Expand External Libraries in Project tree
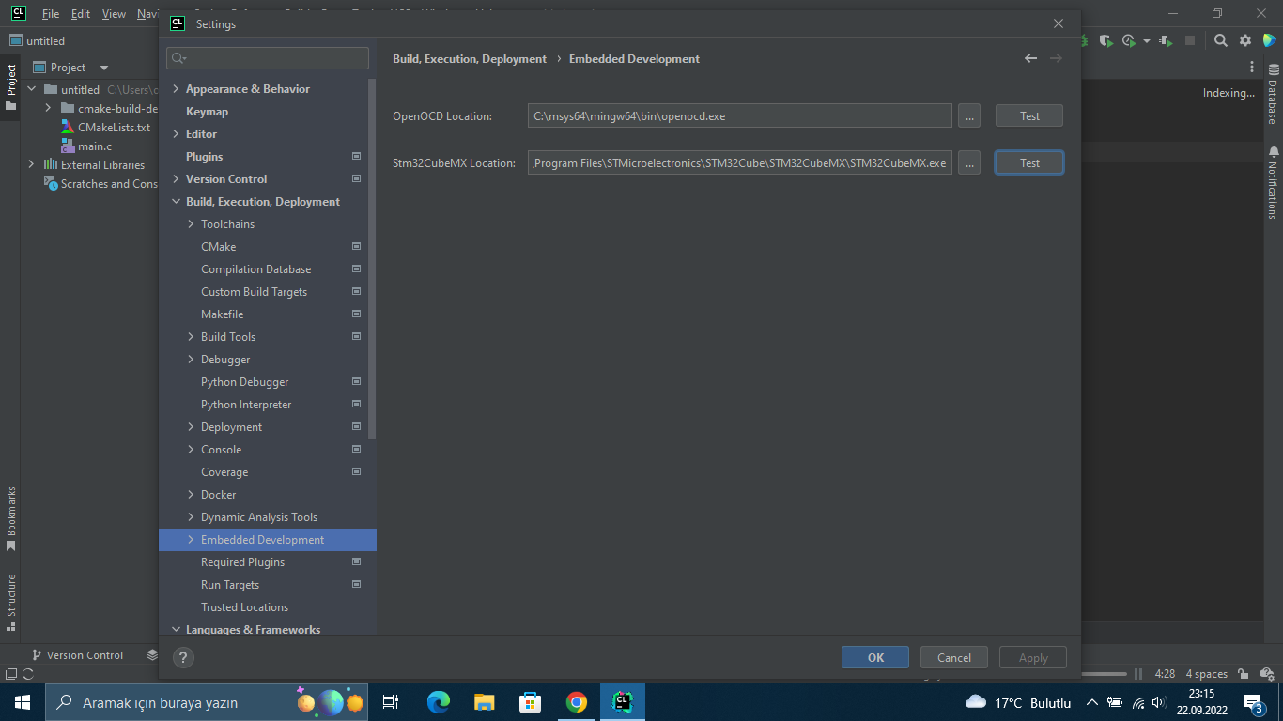 [31, 164]
